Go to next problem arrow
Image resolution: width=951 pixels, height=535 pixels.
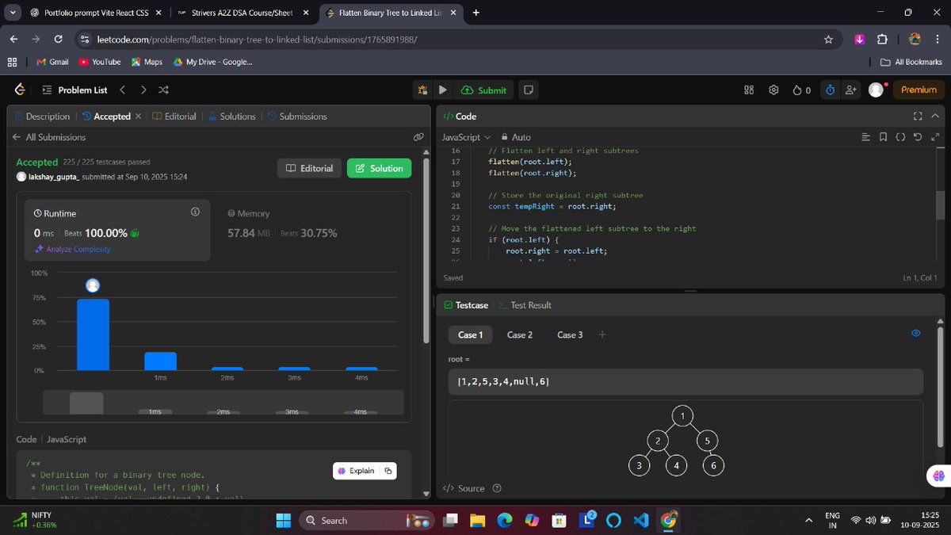[x=143, y=90]
